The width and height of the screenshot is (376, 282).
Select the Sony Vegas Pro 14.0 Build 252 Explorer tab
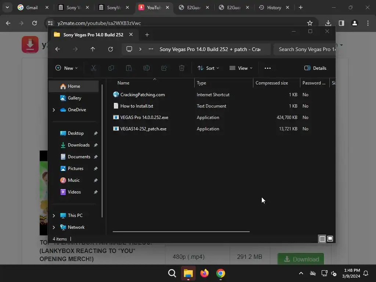tap(93, 35)
